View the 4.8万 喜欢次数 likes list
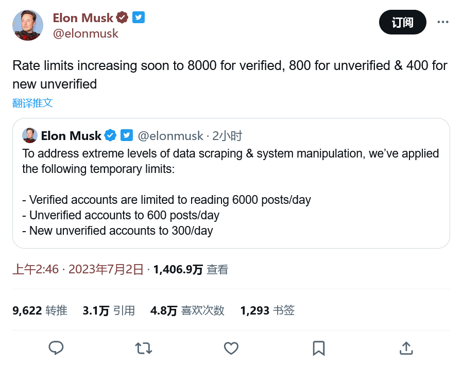Screen dimensions: 462x366 click(187, 310)
